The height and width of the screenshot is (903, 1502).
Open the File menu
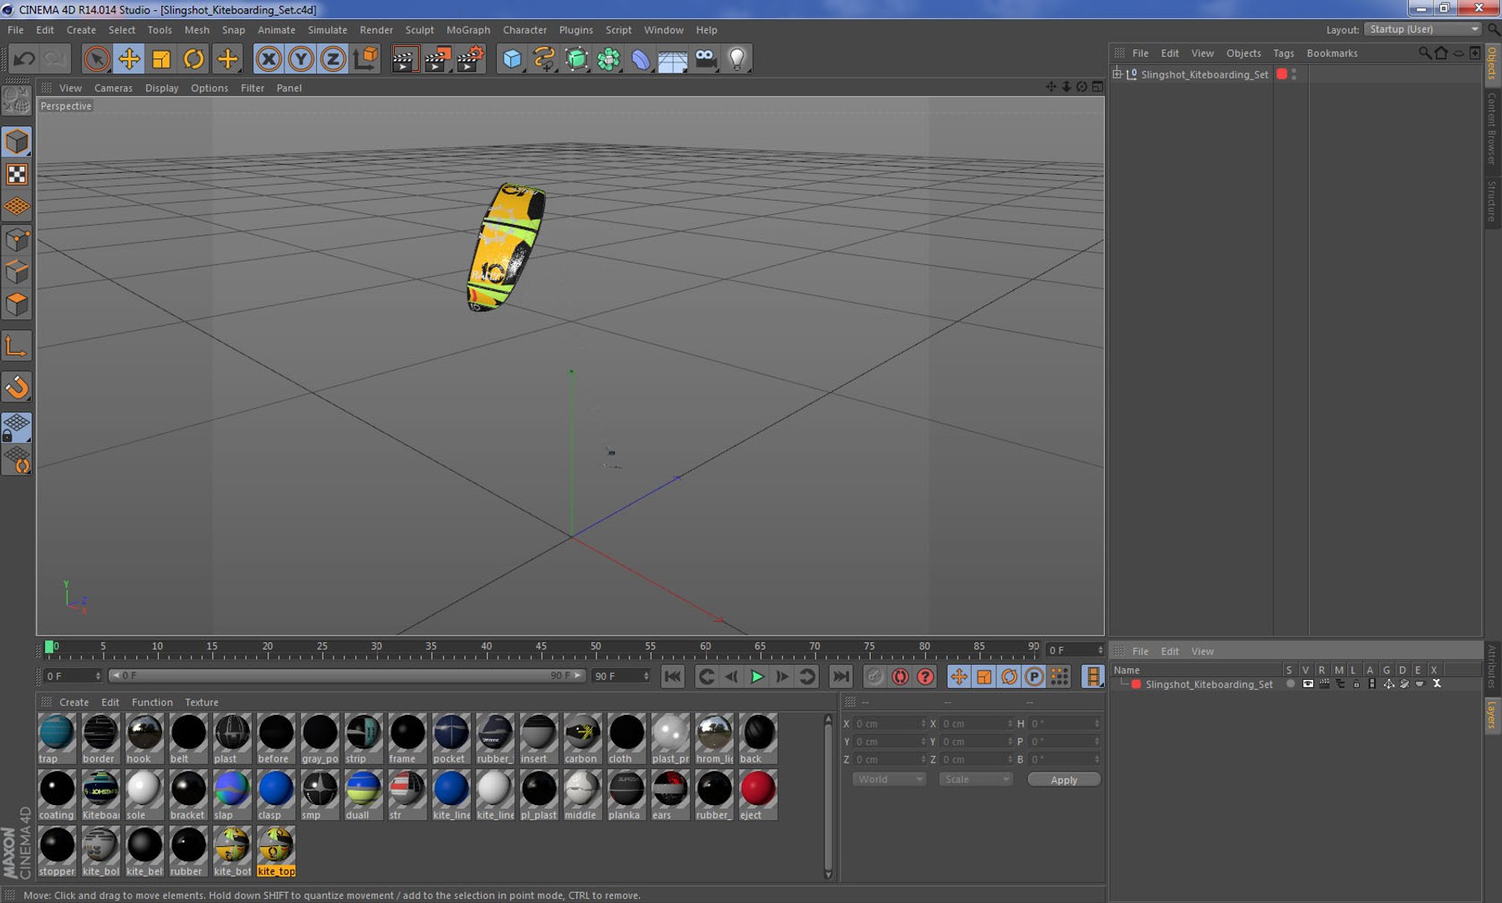(15, 30)
